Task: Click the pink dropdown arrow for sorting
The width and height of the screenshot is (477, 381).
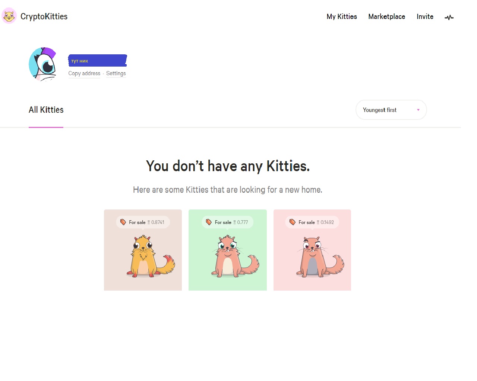Action: pos(418,110)
